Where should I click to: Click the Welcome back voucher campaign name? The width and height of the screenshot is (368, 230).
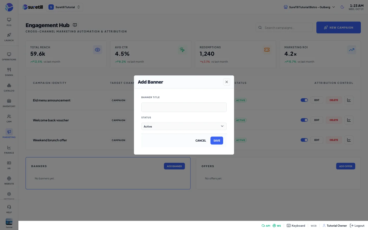click(x=51, y=120)
